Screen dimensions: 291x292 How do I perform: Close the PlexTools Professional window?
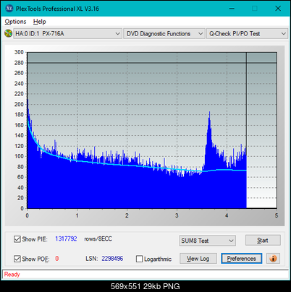tap(278, 9)
